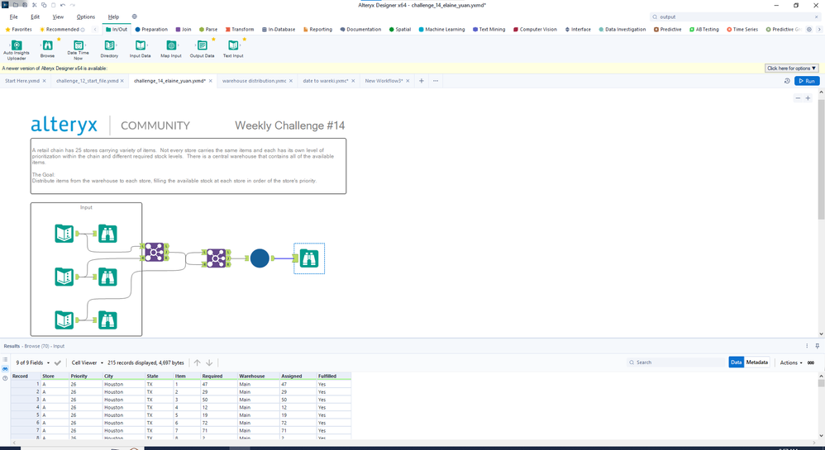The width and height of the screenshot is (825, 450).
Task: Select the middle Browse tool in the Input container
Action: 107,277
